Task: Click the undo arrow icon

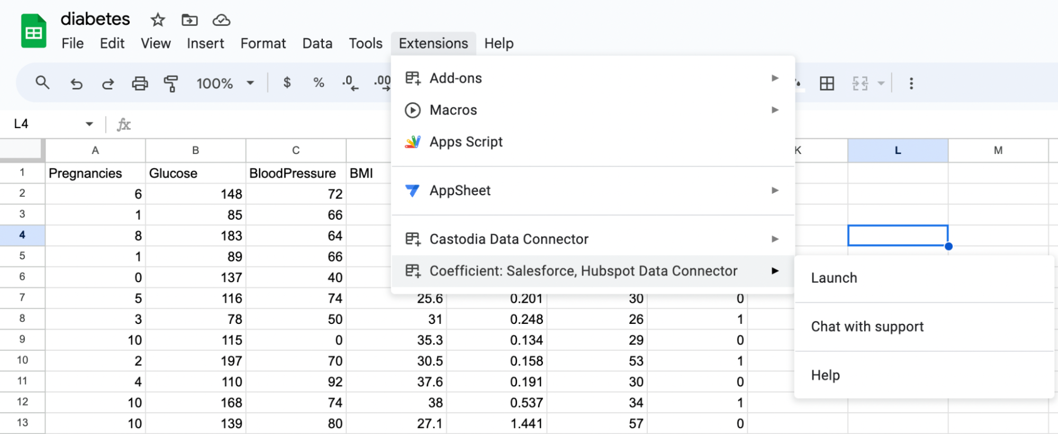Action: (x=76, y=84)
